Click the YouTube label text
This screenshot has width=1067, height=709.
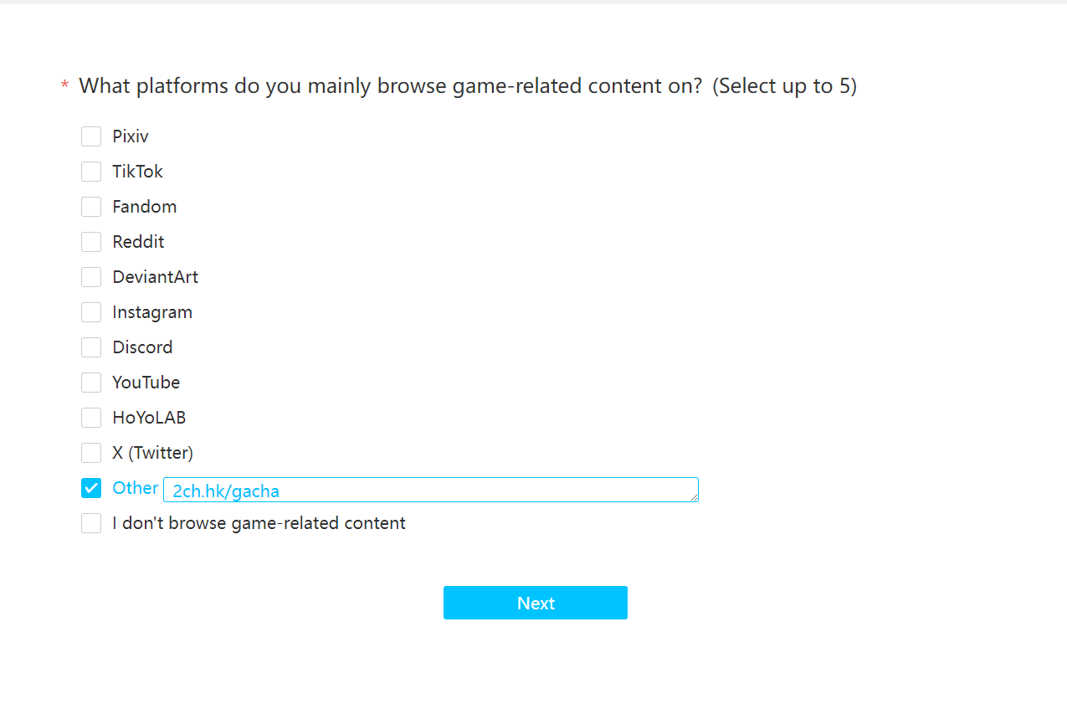[146, 383]
